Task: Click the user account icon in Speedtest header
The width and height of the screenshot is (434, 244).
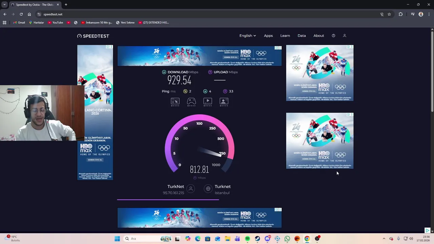Action: [344, 36]
